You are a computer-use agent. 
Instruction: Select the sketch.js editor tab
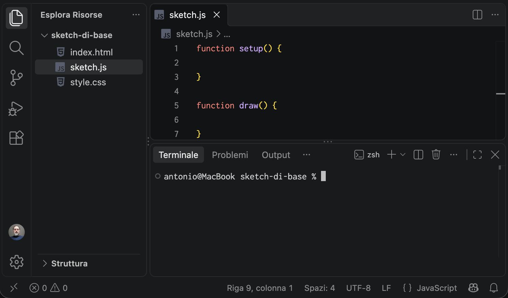[189, 15]
